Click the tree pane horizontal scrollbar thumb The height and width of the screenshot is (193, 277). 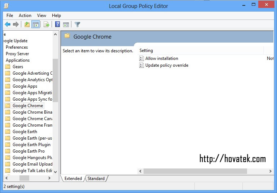24,178
